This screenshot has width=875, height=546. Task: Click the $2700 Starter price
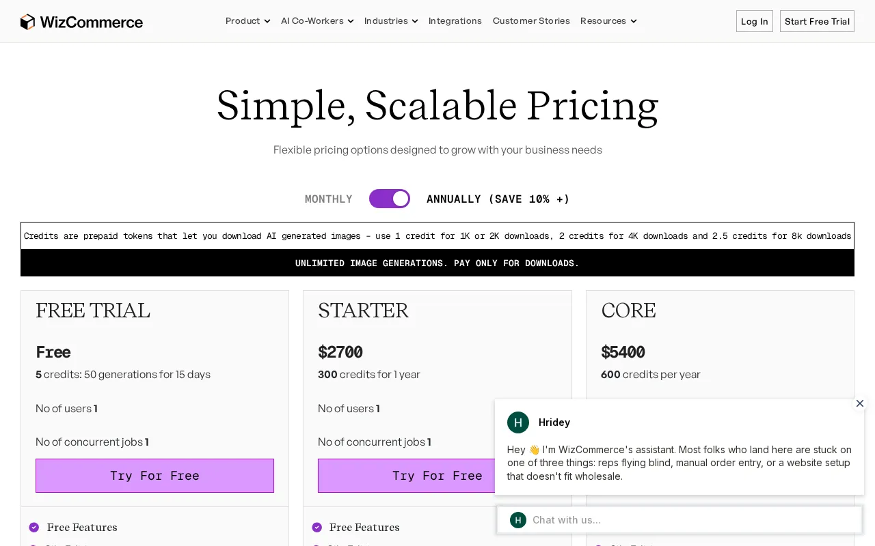(340, 352)
